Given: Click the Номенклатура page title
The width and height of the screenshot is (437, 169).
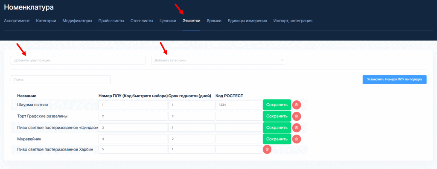Looking at the screenshot, I should click(29, 8).
